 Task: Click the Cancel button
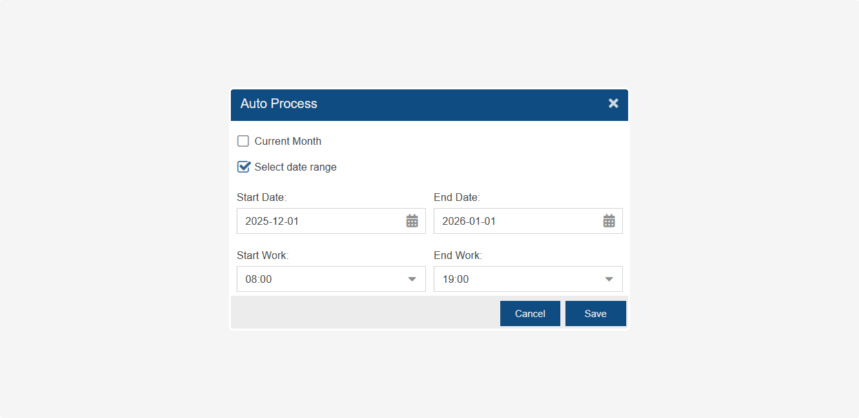tap(530, 313)
